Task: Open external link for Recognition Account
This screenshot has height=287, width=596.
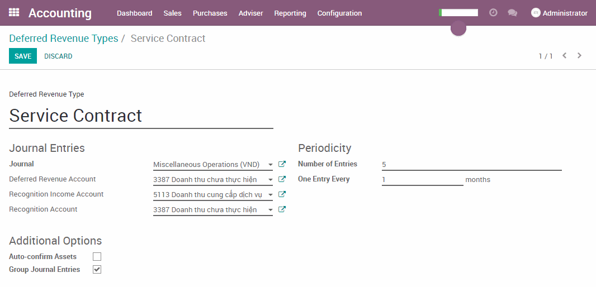Action: [x=282, y=209]
